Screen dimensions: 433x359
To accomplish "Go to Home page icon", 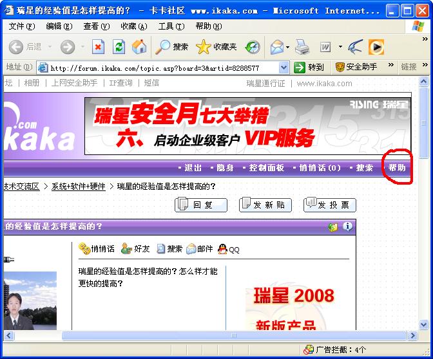I will tap(139, 46).
